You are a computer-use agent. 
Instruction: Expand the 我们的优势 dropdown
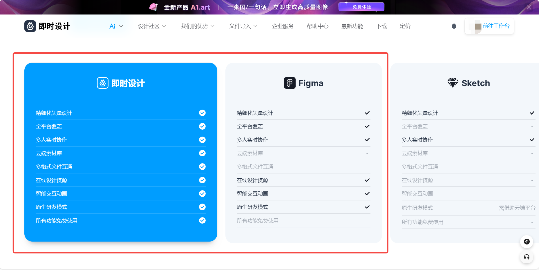click(198, 26)
